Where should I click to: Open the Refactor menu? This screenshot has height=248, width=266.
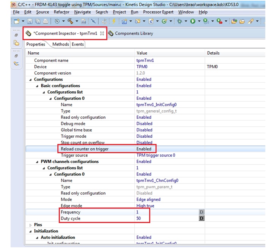click(61, 12)
